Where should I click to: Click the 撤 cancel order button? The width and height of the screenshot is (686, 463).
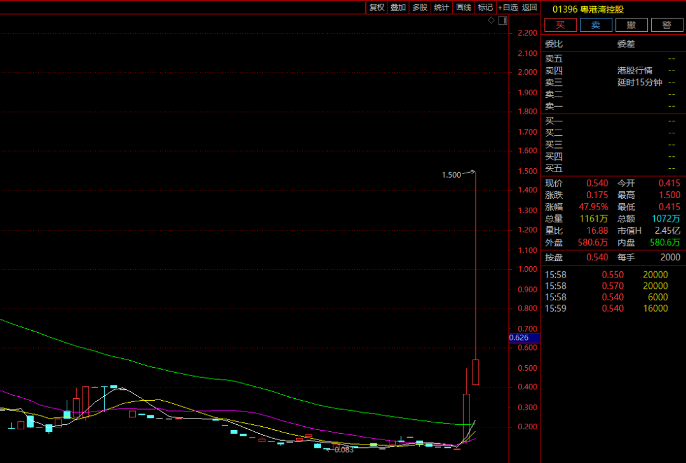(x=631, y=25)
